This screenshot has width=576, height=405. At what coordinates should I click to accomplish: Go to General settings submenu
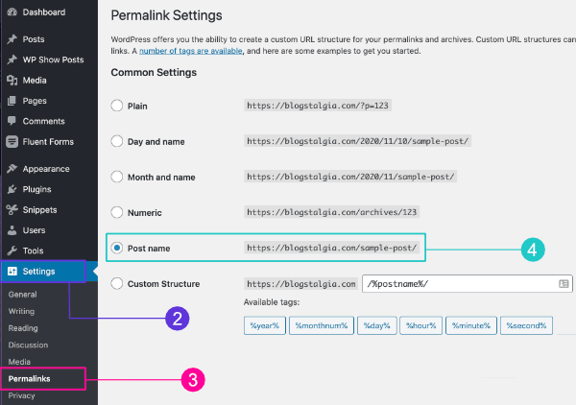22,295
